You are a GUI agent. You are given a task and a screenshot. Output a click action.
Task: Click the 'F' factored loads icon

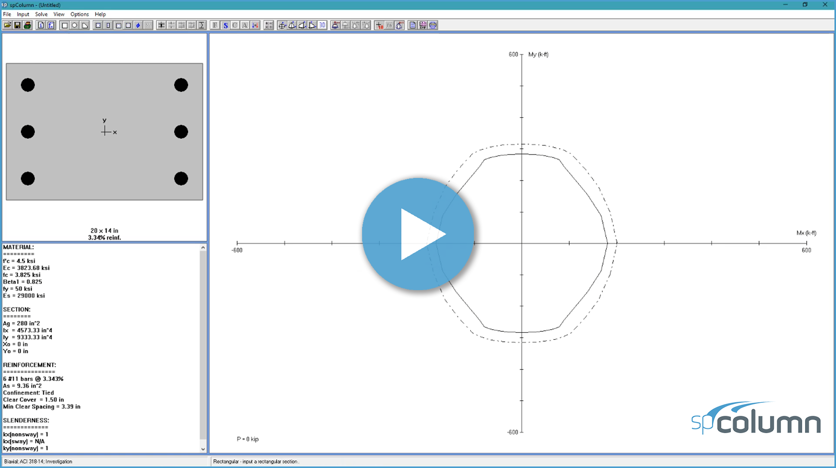[215, 25]
